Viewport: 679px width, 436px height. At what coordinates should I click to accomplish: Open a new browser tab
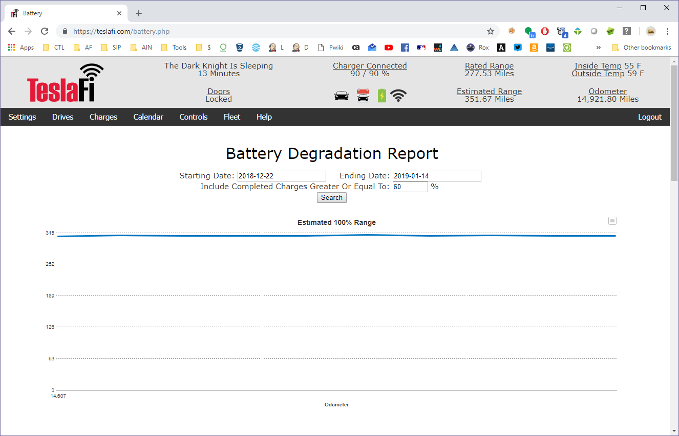point(139,13)
